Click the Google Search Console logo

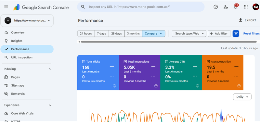pos(41,7)
